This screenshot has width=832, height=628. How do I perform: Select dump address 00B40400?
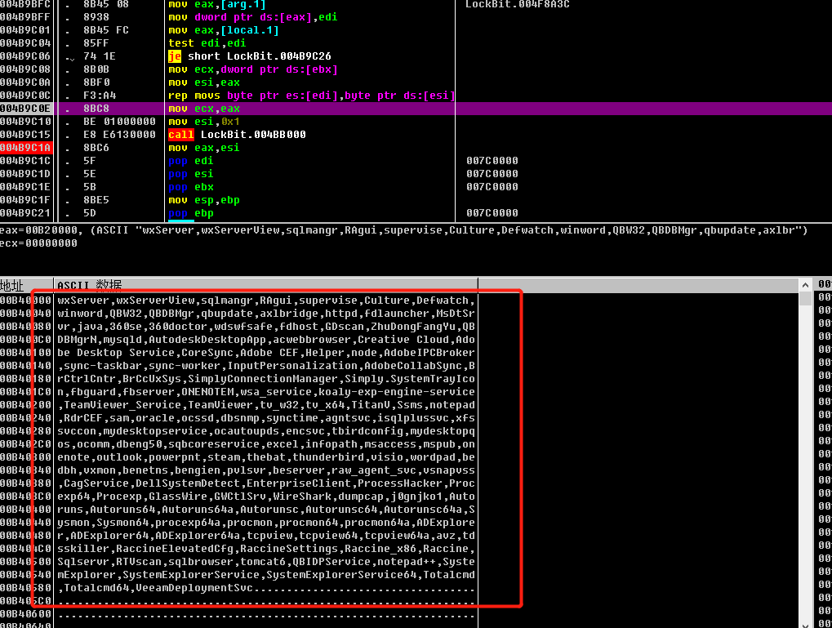(x=26, y=509)
